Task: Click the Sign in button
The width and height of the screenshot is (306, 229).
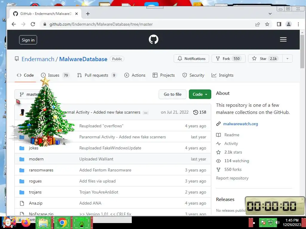Action: [x=28, y=40]
